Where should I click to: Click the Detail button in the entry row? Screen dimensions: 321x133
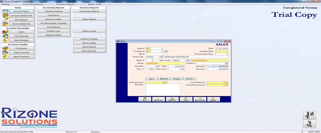[189, 79]
